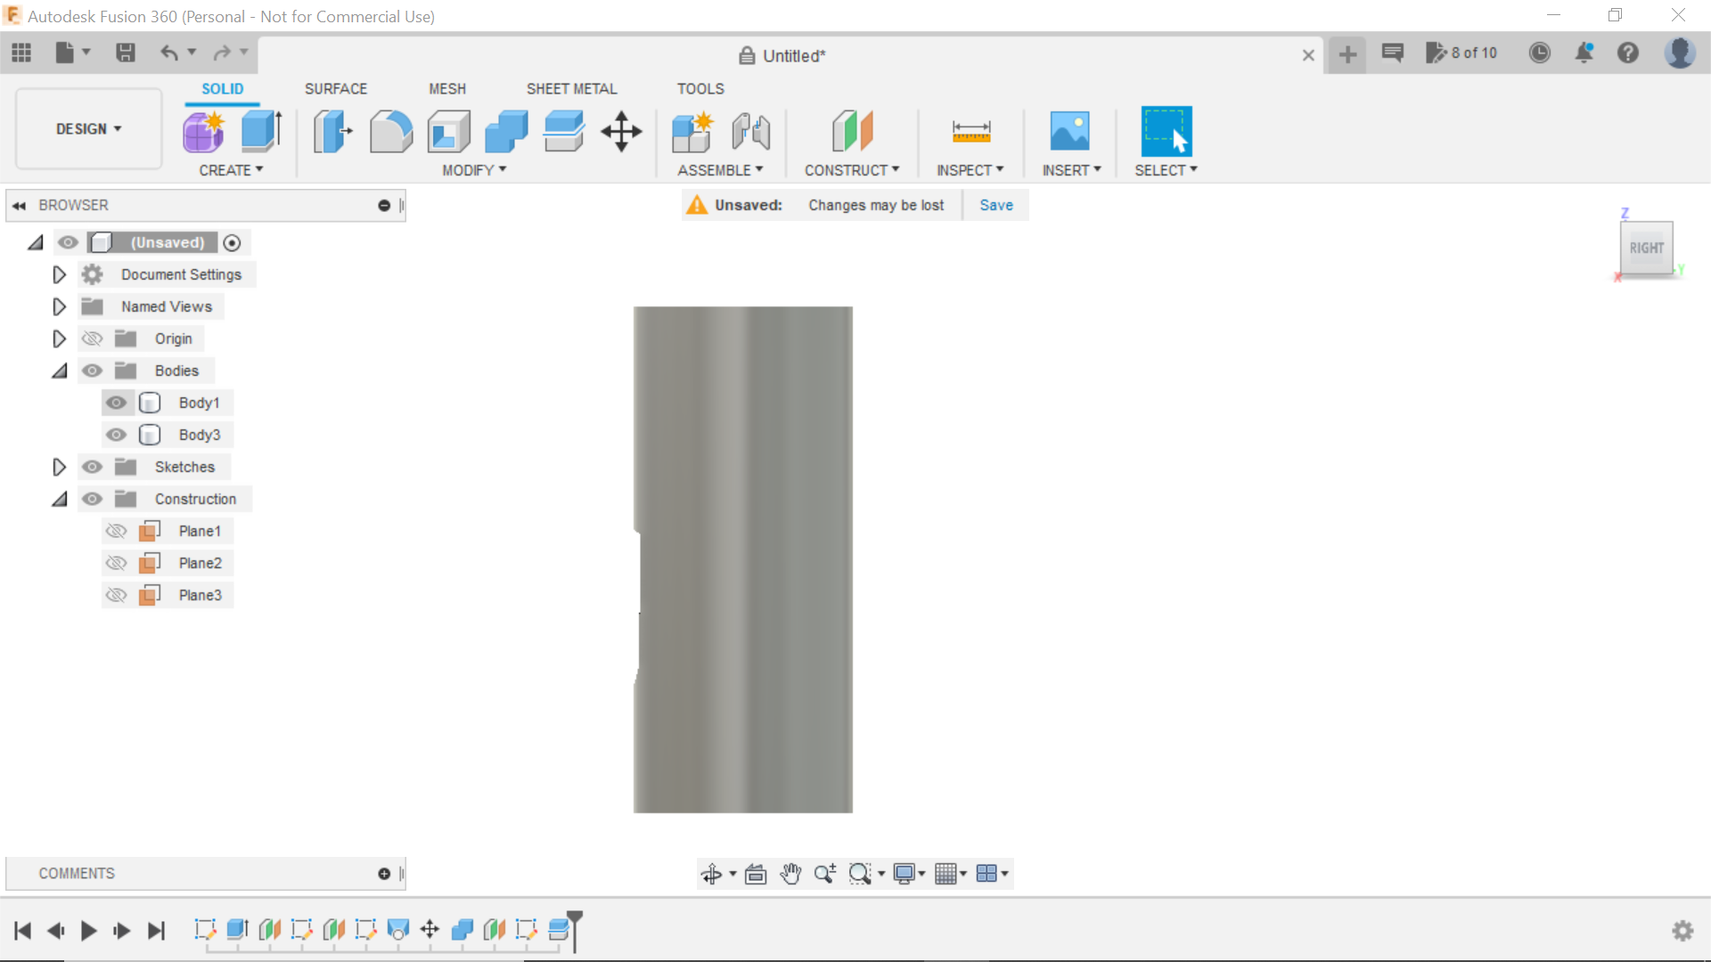
Task: Click the Undo button in toolbar
Action: pos(168,52)
